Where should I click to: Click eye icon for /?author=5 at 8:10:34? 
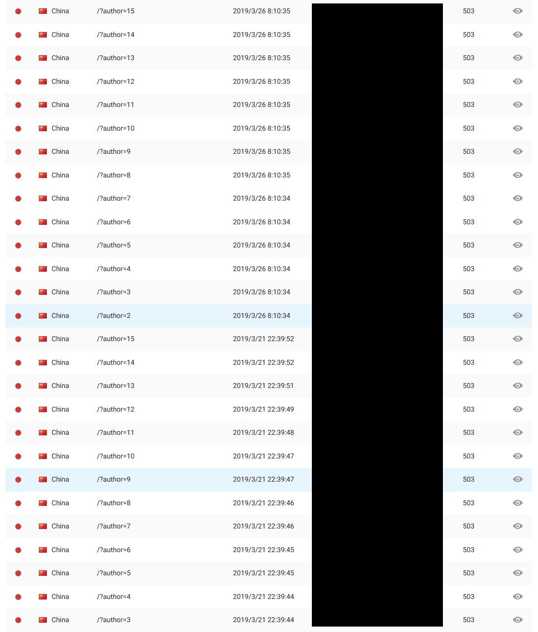click(517, 245)
